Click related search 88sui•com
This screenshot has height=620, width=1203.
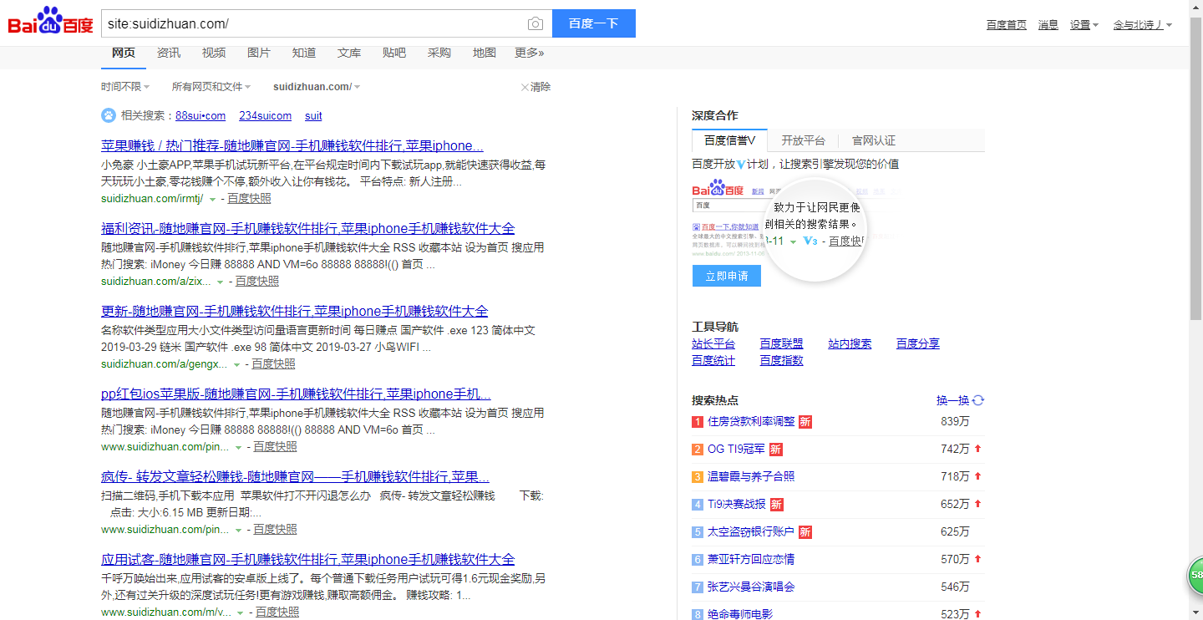[200, 116]
